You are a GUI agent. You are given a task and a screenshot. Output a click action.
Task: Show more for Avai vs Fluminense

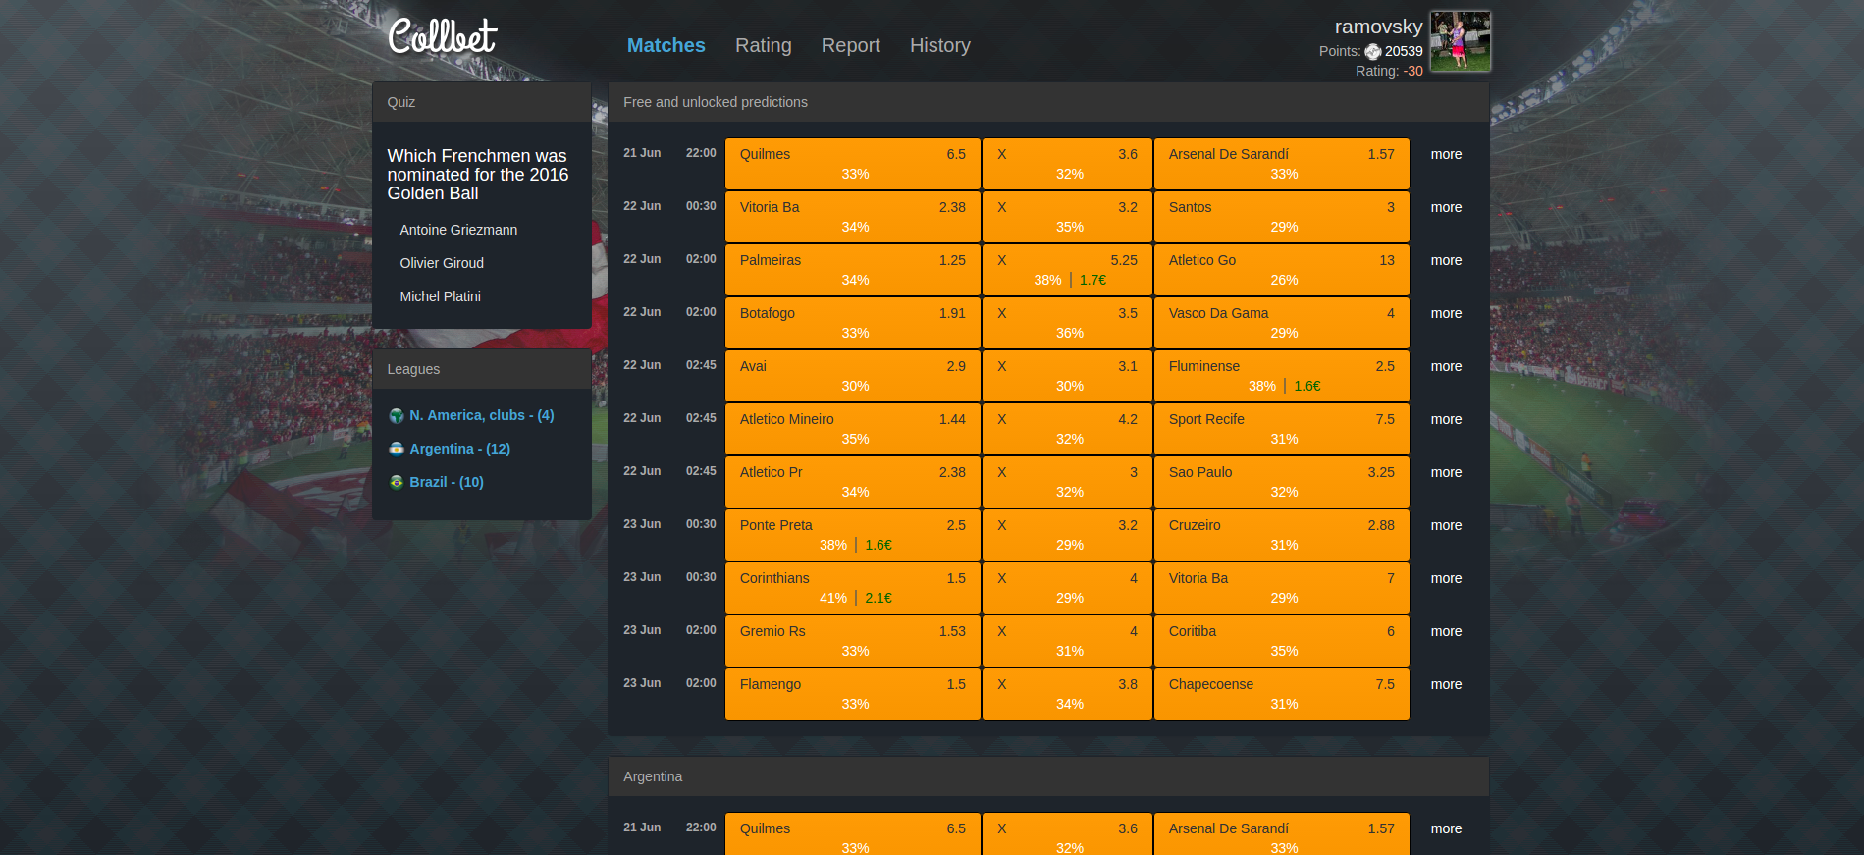coord(1446,367)
